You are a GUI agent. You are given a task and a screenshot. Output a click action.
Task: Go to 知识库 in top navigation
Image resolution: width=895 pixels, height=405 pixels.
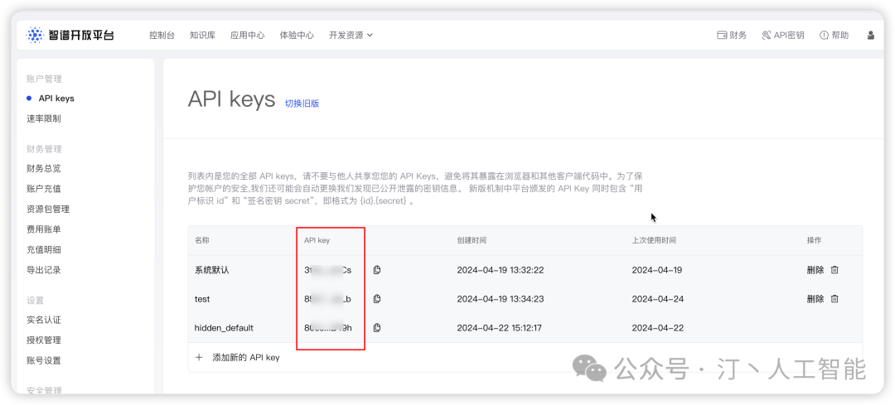203,35
